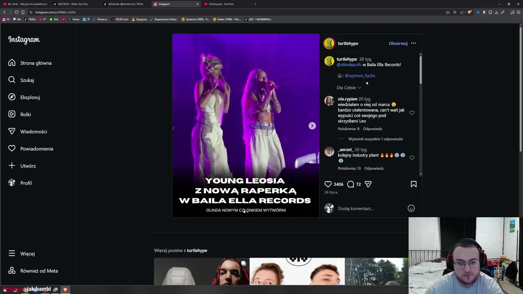This screenshot has height=294, width=523.
Task: Open Wiadomości messages in sidebar
Action: click(27, 131)
